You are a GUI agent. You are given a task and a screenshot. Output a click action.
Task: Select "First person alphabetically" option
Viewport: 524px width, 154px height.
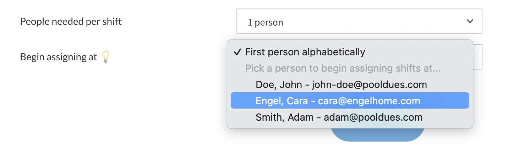(x=305, y=52)
